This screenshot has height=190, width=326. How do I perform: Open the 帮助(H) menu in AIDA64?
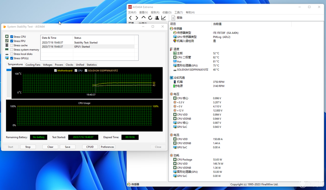tap(190, 13)
